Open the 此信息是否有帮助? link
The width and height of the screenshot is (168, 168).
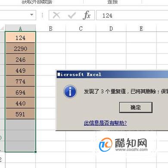[x=105, y=123]
